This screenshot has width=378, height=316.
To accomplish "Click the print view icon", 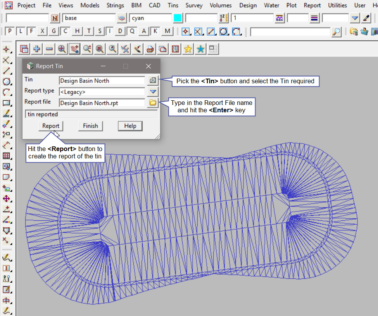I will pyautogui.click(x=150, y=49).
